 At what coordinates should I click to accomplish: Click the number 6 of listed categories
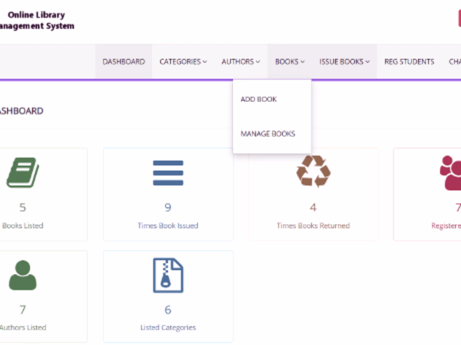pyautogui.click(x=168, y=310)
